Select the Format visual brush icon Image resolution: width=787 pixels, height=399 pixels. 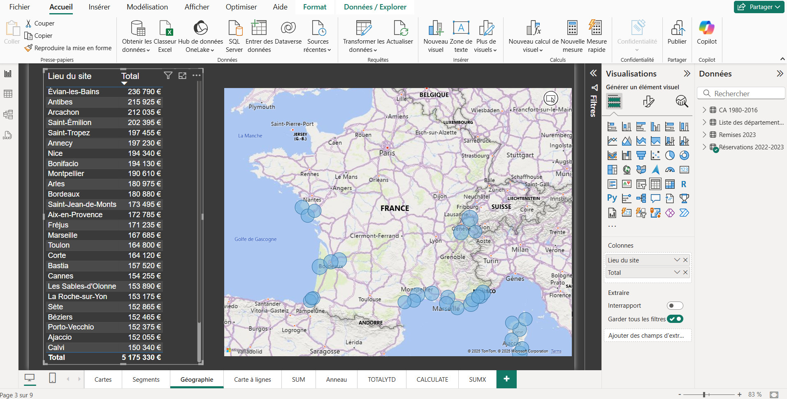click(648, 101)
